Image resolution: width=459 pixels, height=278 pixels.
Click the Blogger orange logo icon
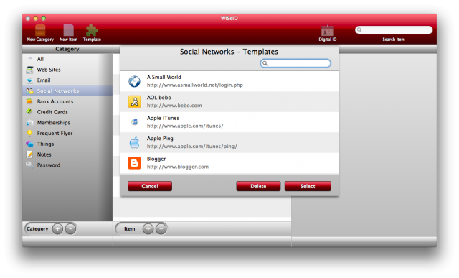point(134,163)
